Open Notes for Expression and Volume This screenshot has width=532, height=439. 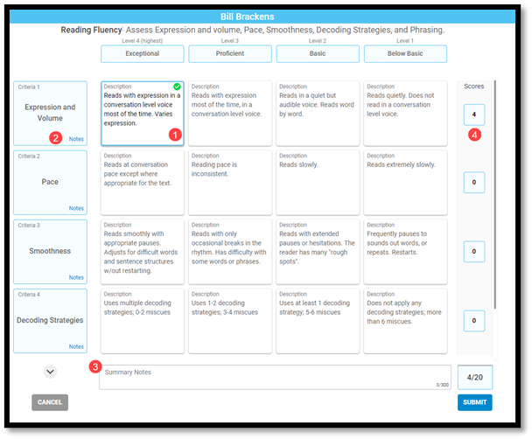[x=76, y=139]
